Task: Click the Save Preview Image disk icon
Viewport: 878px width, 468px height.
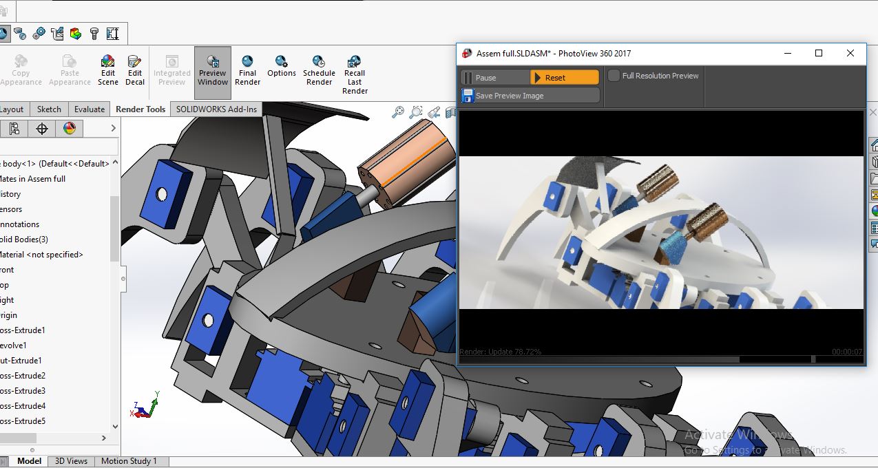Action: pos(468,95)
